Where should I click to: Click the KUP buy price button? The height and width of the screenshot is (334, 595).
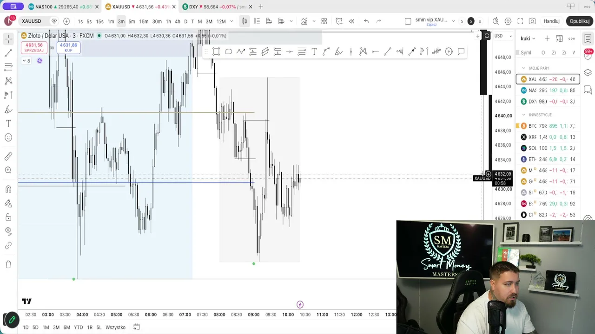68,48
